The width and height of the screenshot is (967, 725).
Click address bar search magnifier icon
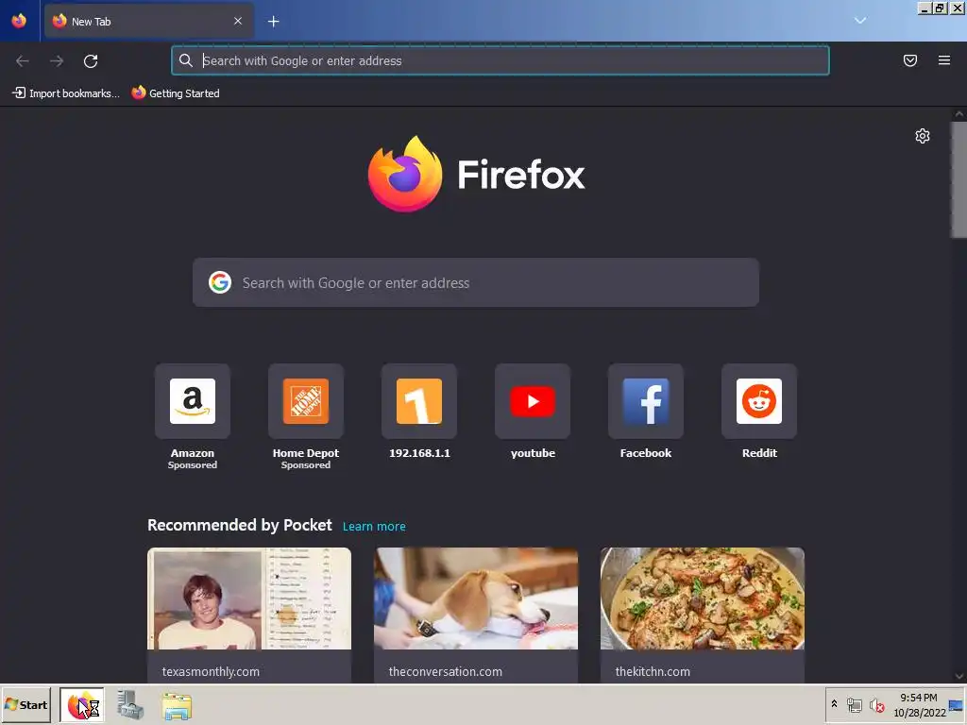(x=186, y=60)
